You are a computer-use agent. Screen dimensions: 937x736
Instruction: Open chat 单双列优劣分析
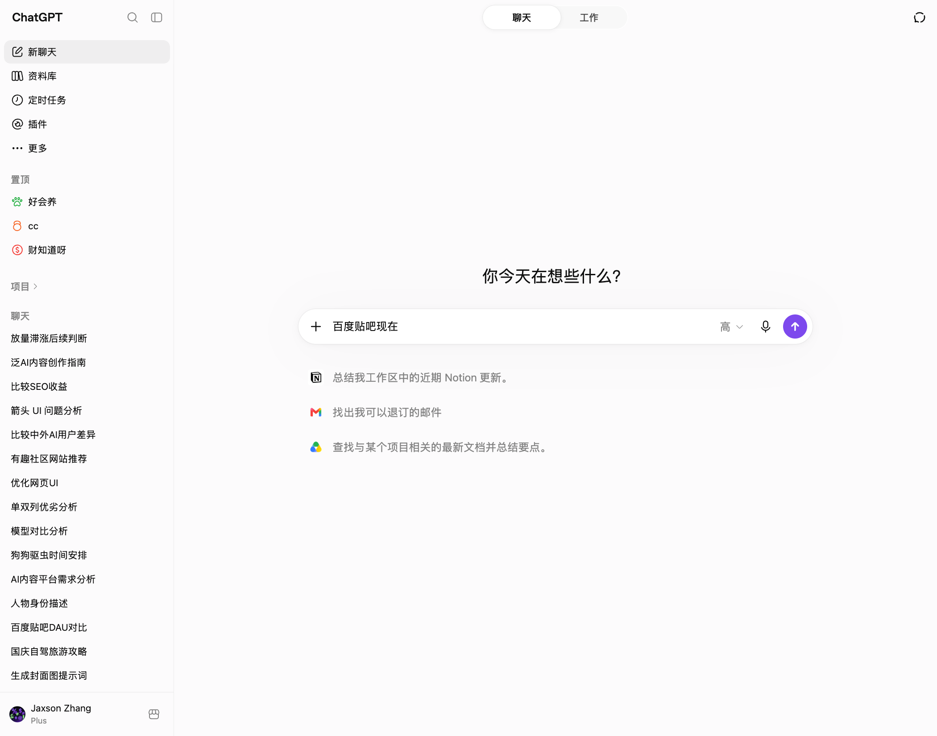(x=87, y=507)
